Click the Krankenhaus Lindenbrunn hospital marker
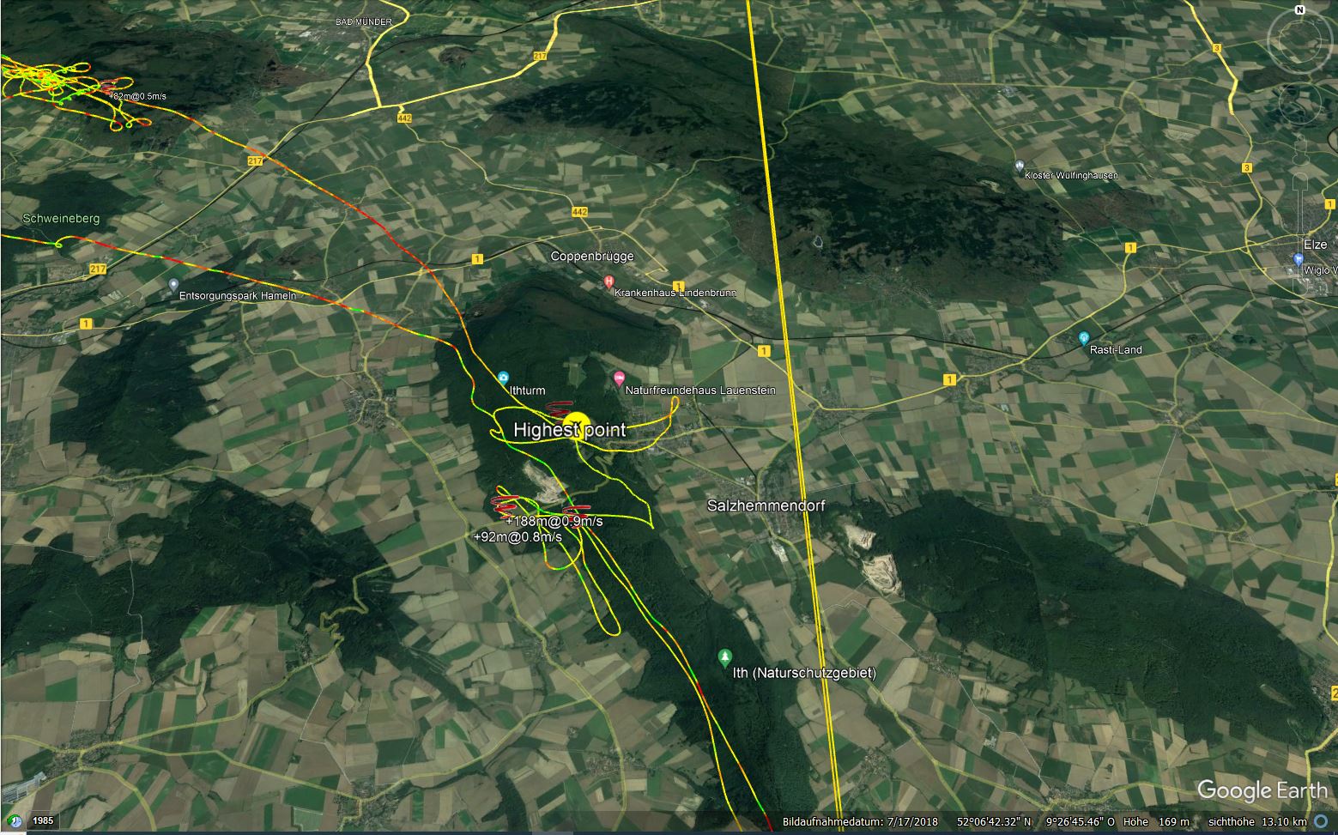Viewport: 1338px width, 835px height. pyautogui.click(x=609, y=281)
